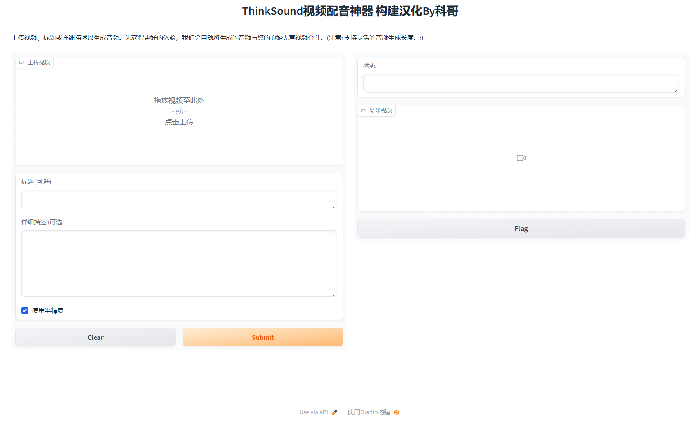This screenshot has width=700, height=421.
Task: Click the Flag button
Action: coord(521,229)
